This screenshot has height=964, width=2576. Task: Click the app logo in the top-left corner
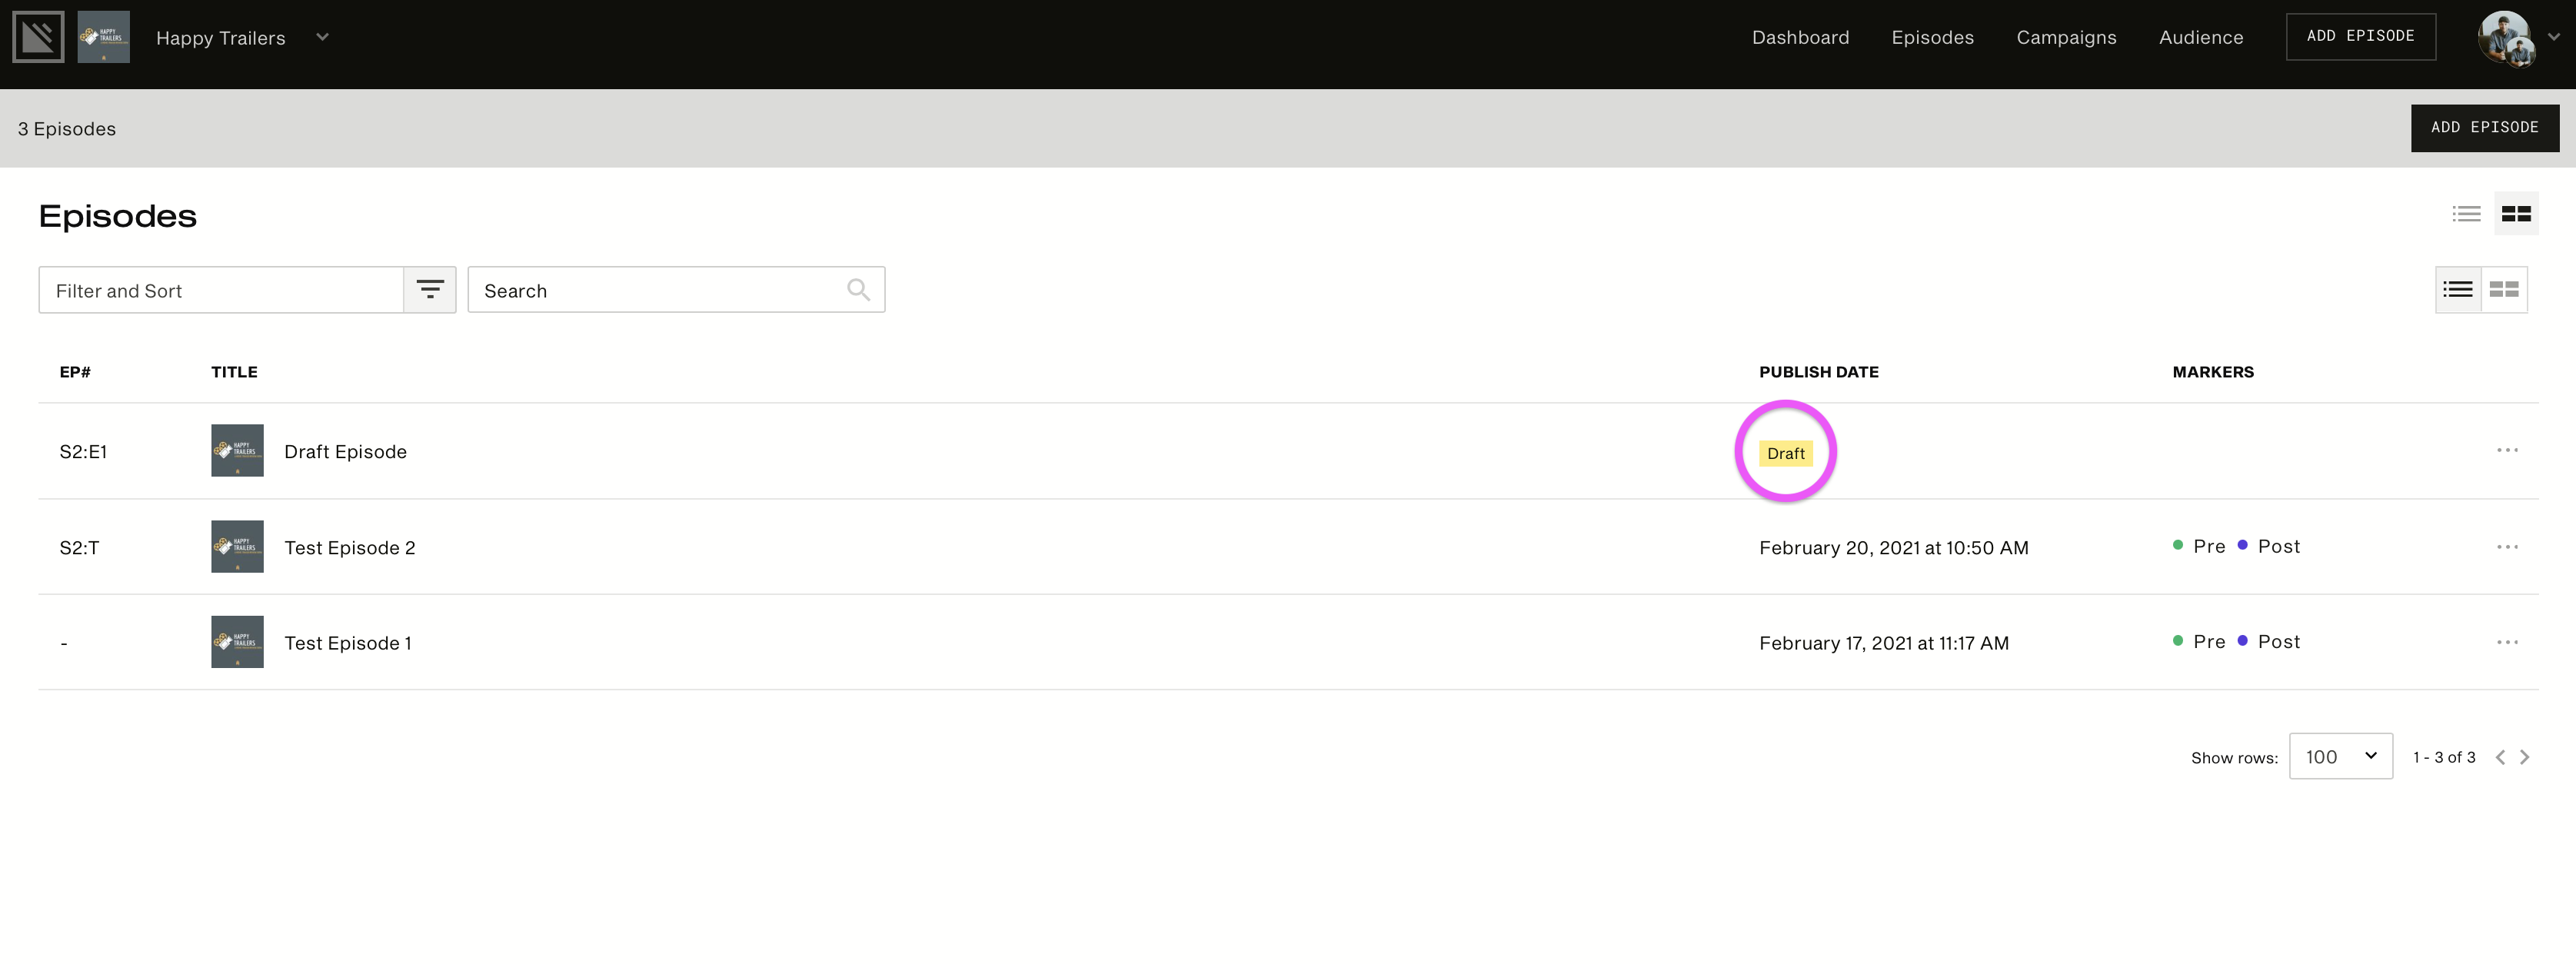38,37
